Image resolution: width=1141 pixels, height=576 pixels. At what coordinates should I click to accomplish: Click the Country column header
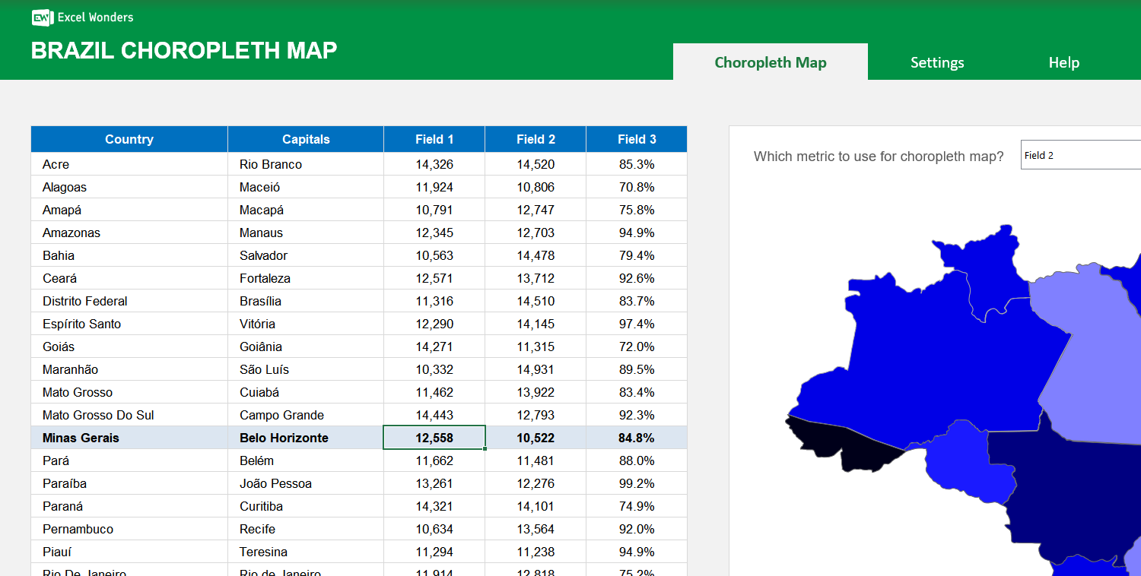click(x=129, y=139)
